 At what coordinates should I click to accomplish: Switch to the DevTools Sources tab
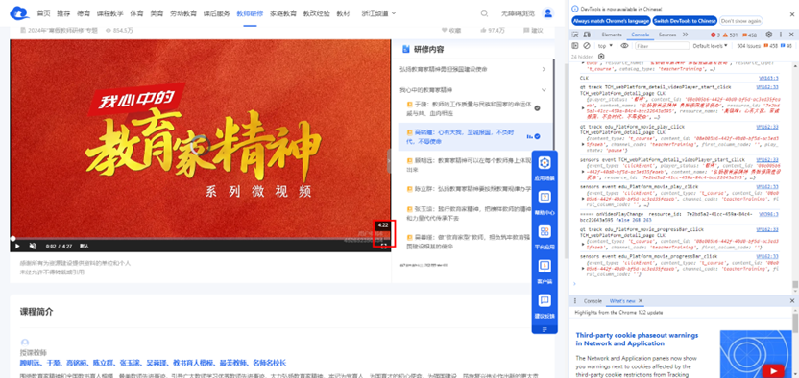667,35
